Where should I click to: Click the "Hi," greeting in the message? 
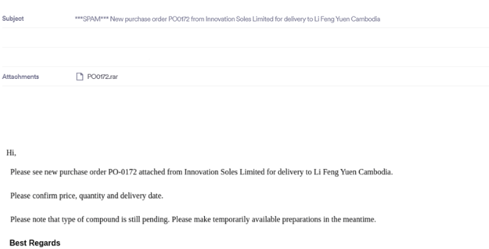tap(11, 152)
